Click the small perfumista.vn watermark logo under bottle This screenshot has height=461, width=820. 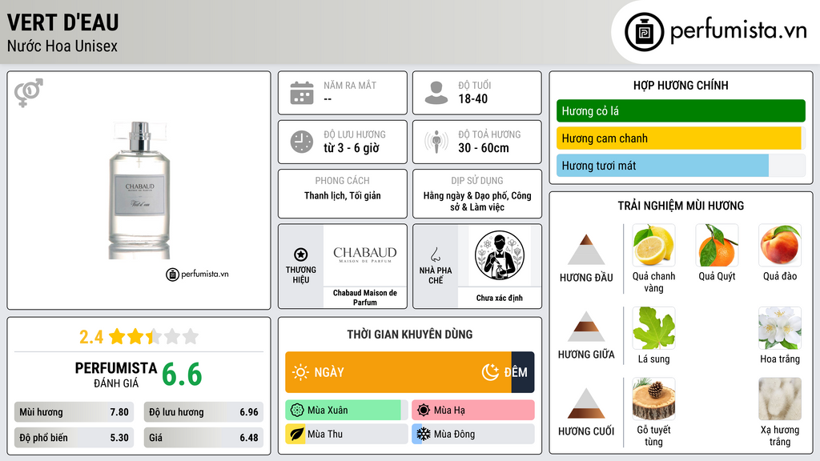197,274
